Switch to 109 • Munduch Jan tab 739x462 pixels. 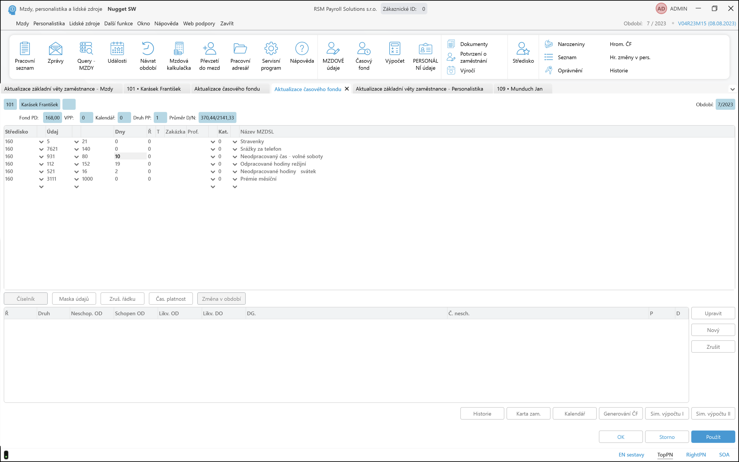pos(519,89)
